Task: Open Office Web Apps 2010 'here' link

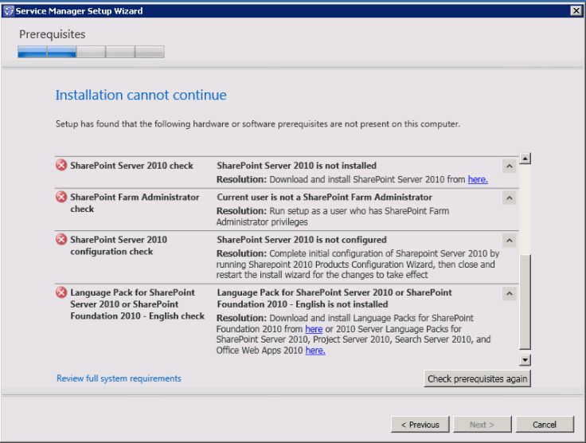Action: click(314, 350)
